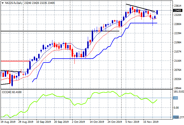The height and width of the screenshot is (125, 184).
Task: Select the red horizontal line near 21150
Action: click(x=15, y=61)
